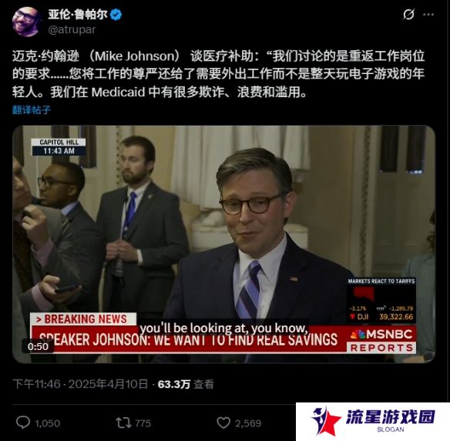Open the profile avatar of @atrupar
This screenshot has width=450, height=441.
26,22
